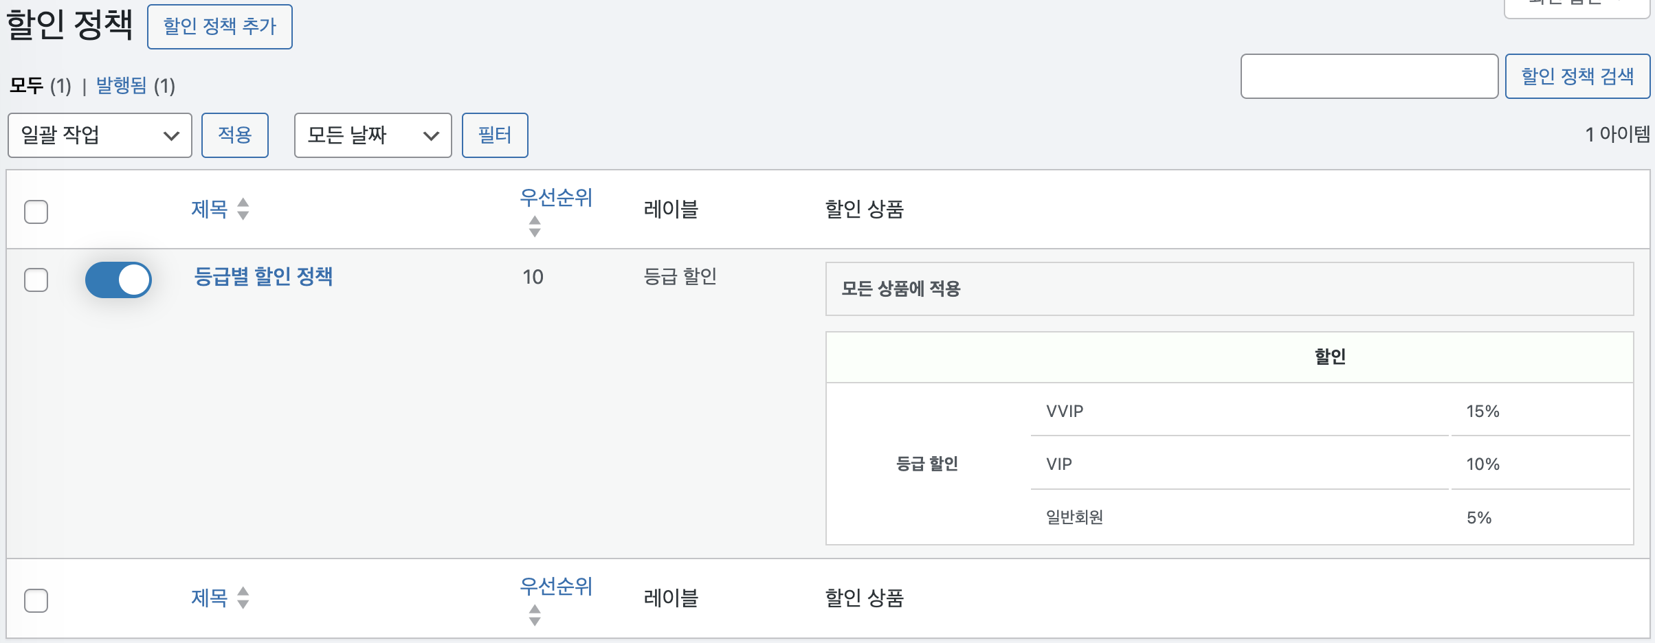Check the select-all checkbox in table header

click(x=36, y=212)
